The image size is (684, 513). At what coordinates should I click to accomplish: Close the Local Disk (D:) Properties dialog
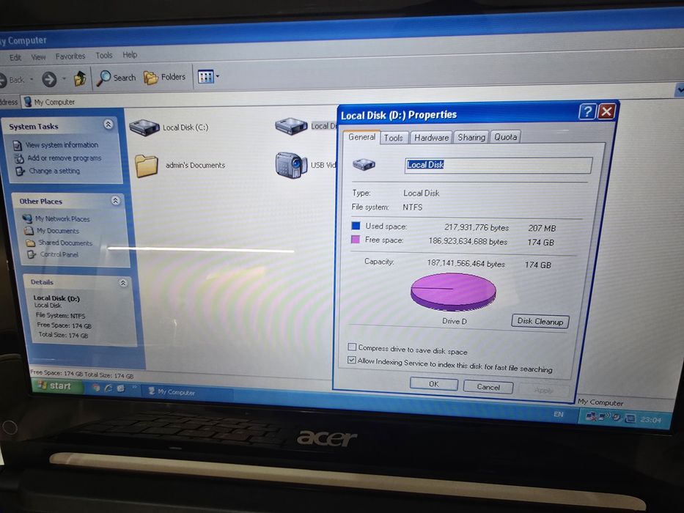pyautogui.click(x=607, y=111)
